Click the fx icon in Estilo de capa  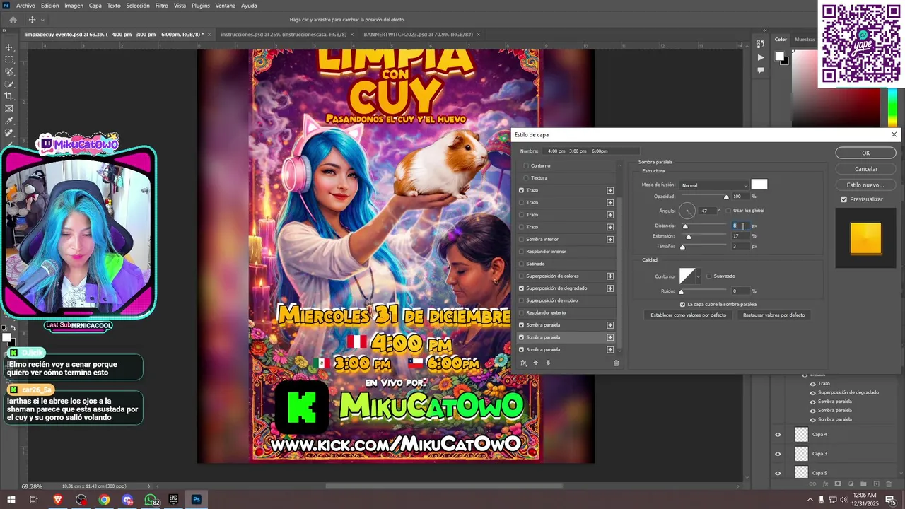tap(524, 363)
